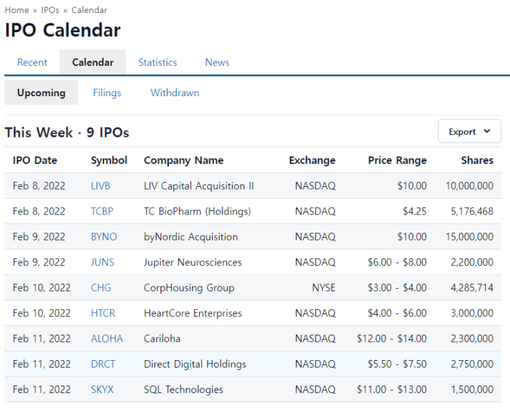This screenshot has width=510, height=411.
Task: Open the Export dropdown chevron
Action: pos(487,131)
